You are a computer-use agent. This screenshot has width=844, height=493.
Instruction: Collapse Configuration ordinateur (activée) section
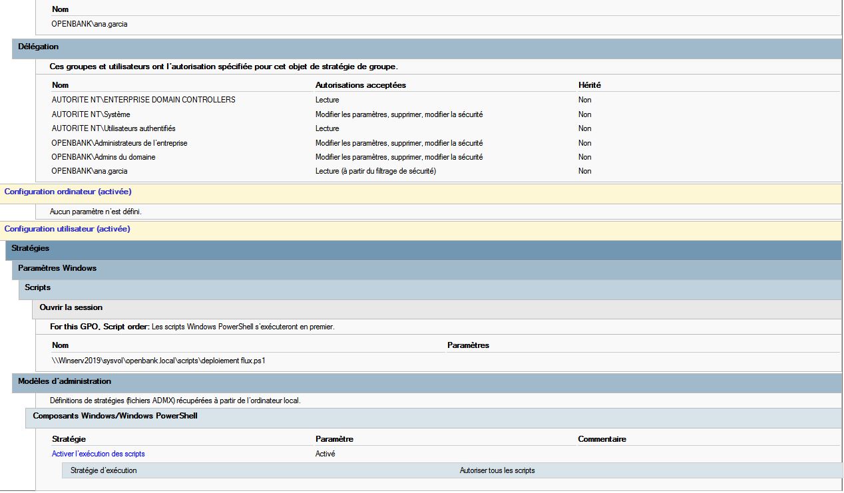[67, 192]
